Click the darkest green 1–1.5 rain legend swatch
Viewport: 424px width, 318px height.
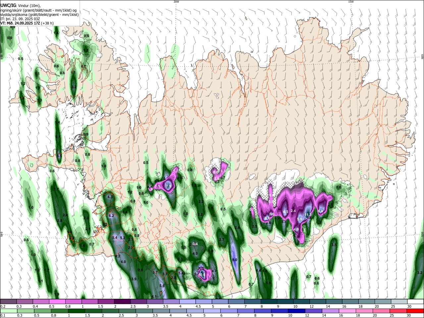(x=76, y=311)
